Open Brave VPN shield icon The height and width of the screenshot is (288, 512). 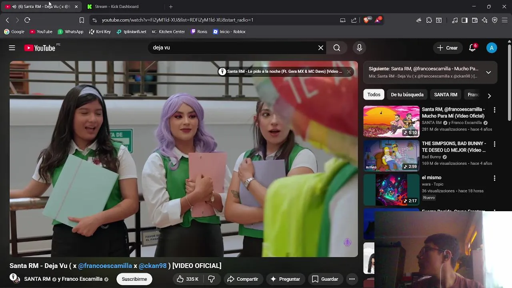pyautogui.click(x=495, y=20)
